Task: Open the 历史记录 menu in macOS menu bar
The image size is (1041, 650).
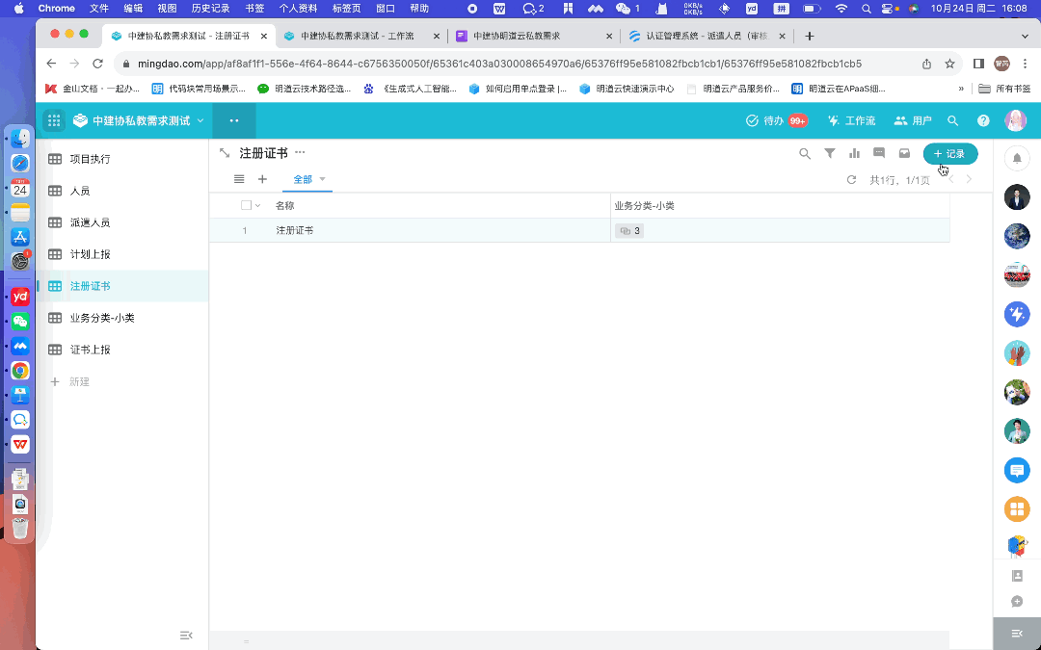Action: point(210,8)
